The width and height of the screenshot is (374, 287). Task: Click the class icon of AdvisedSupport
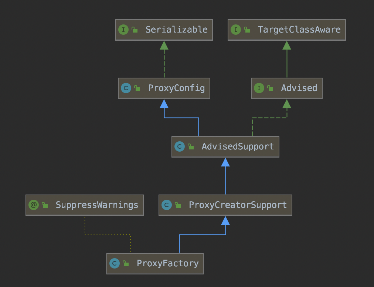click(180, 147)
